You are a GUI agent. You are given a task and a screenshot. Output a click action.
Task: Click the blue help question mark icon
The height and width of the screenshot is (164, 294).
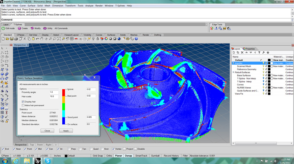[136, 39]
